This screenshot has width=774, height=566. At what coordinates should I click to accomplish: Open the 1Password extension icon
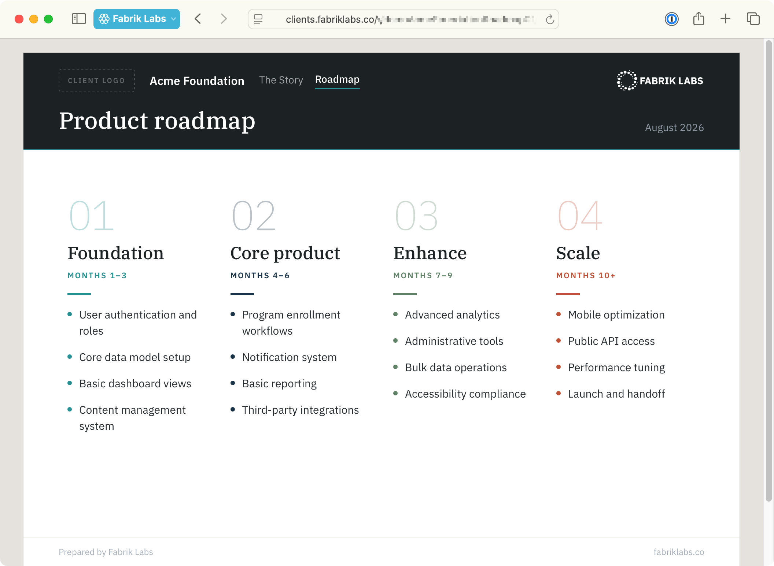[x=671, y=19]
